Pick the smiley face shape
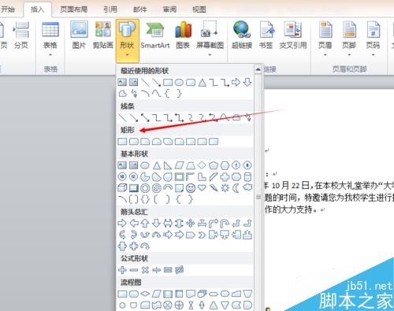 point(191,188)
